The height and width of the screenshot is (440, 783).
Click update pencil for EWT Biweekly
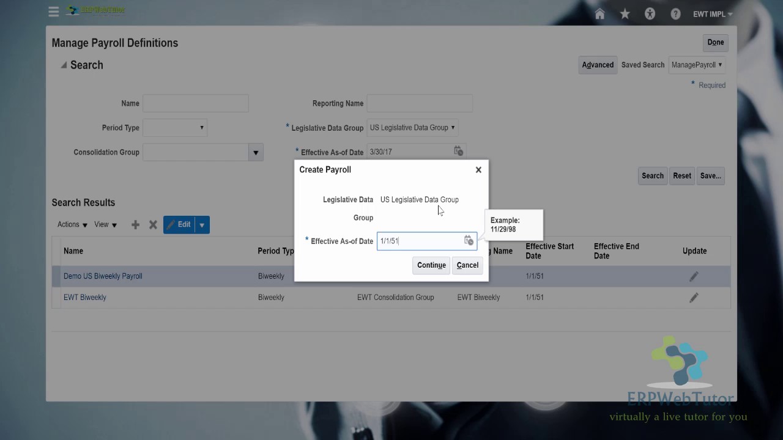694,298
